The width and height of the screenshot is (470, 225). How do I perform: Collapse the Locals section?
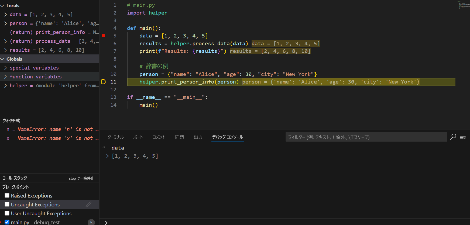click(2, 6)
